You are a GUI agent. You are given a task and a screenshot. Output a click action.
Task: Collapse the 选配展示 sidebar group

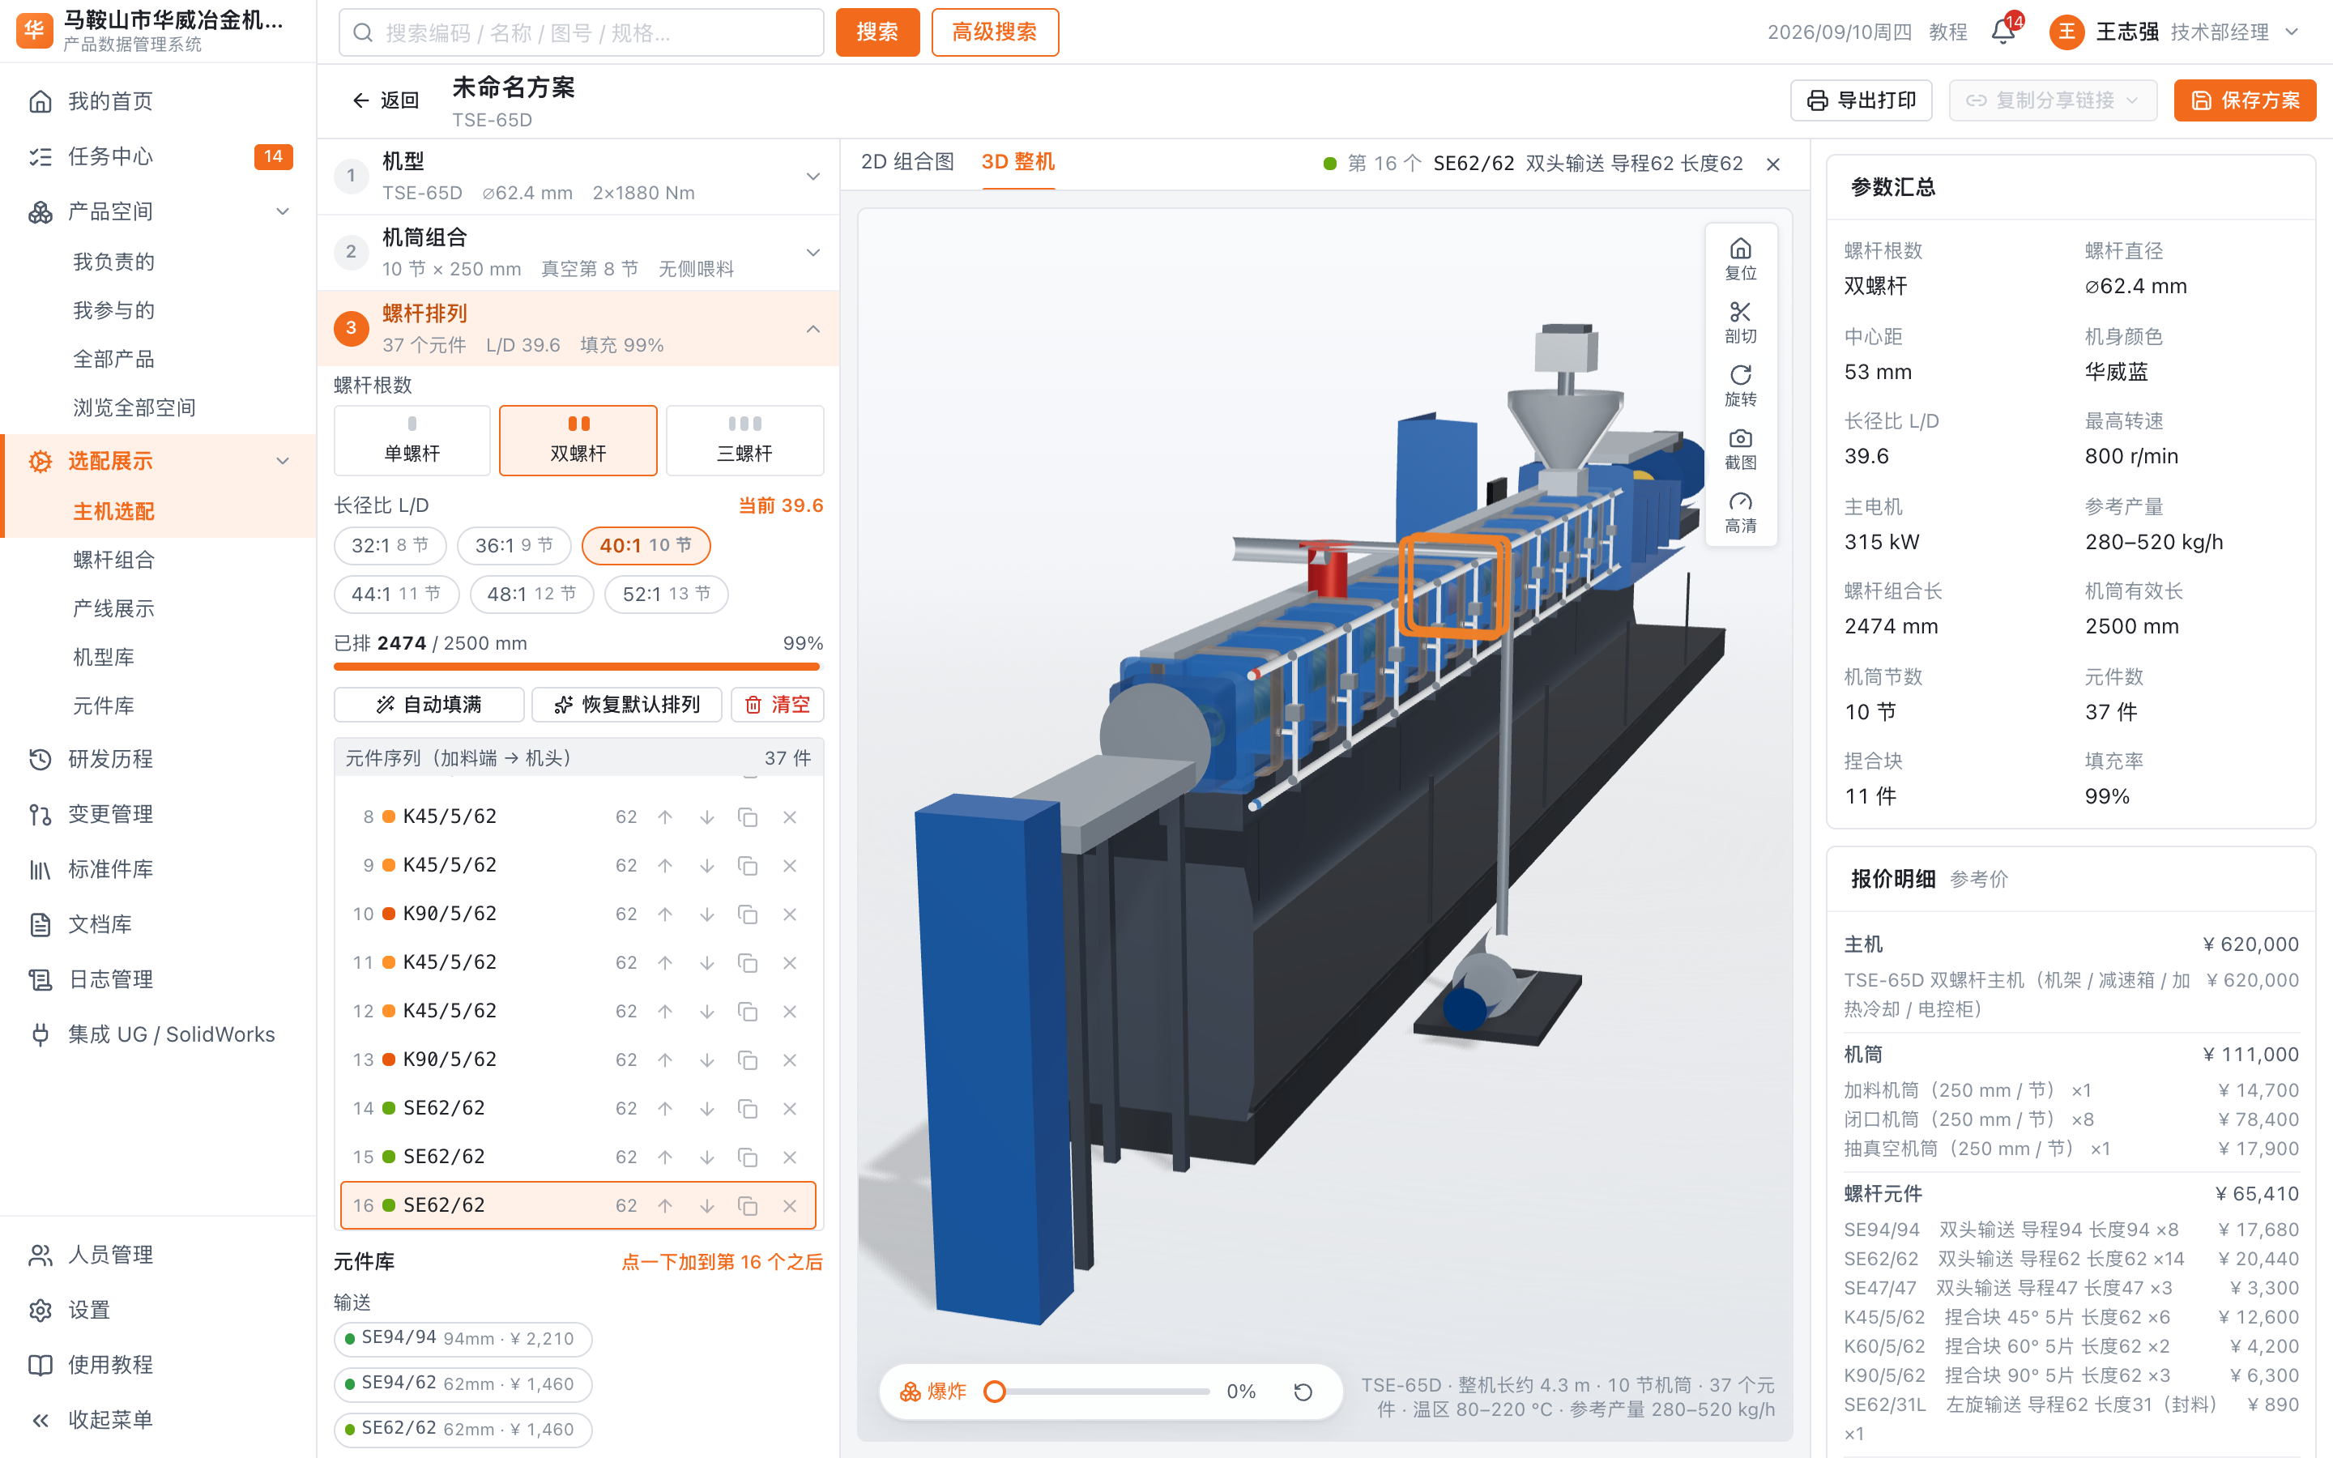coord(283,461)
